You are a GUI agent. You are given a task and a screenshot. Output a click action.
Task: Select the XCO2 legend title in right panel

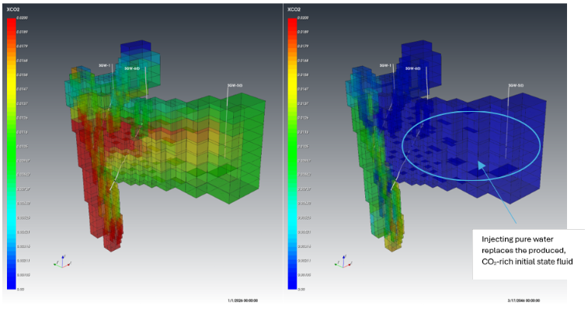click(294, 9)
